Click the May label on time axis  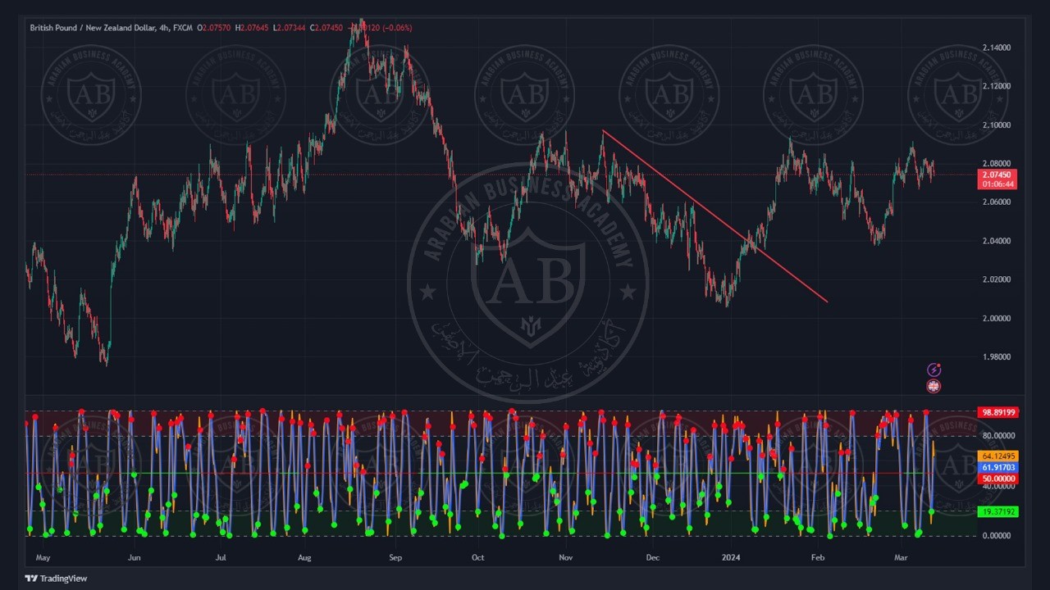(x=43, y=558)
